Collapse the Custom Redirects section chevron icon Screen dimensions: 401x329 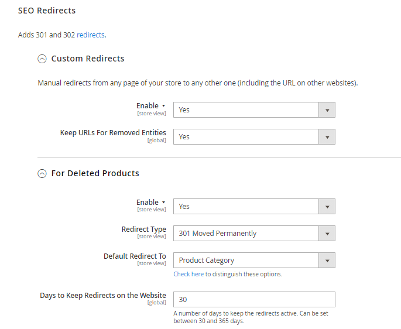(x=42, y=59)
